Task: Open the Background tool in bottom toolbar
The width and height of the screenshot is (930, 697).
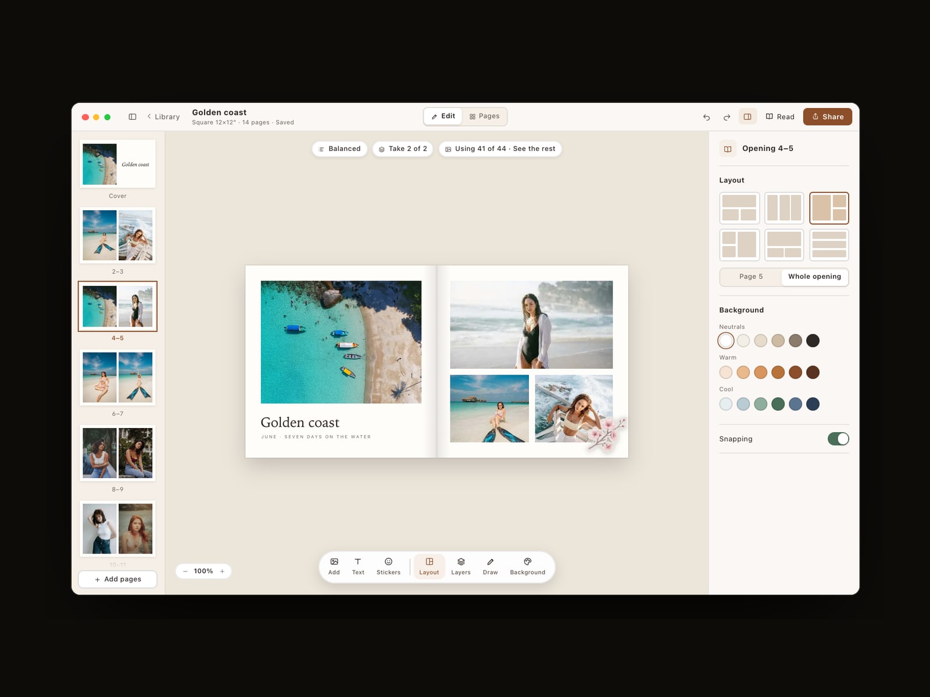Action: (528, 566)
